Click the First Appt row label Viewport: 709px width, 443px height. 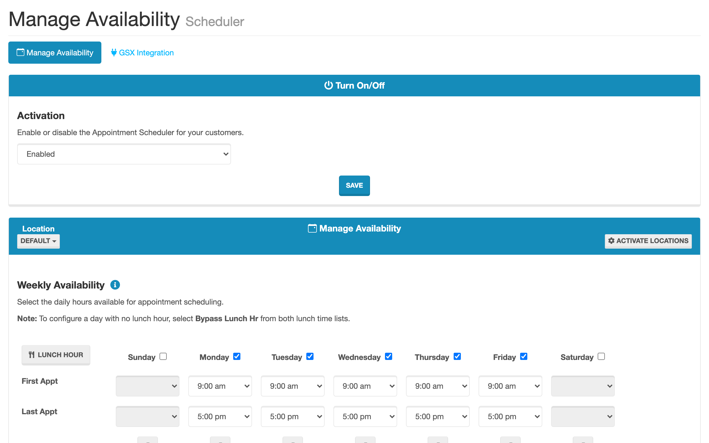point(40,381)
